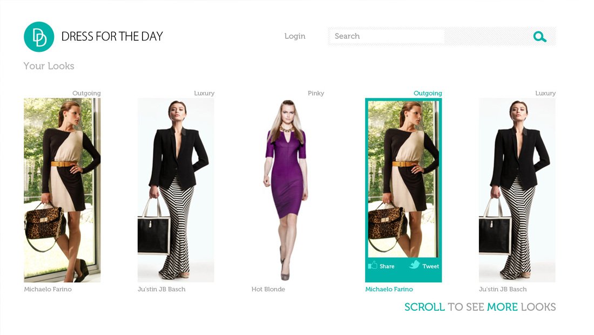Viewport: 594px width, 335px height.
Task: Click the first Ju'stin JB Basch caption
Action: [x=161, y=289]
